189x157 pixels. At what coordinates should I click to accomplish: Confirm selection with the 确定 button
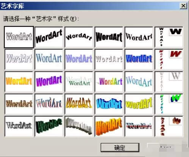tap(120, 148)
